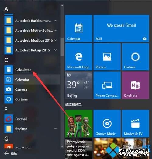Open the Xbox tile
Viewport: 152px width, 159px height.
(x=79, y=123)
